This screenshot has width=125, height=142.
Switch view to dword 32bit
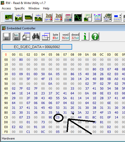coord(75,36)
